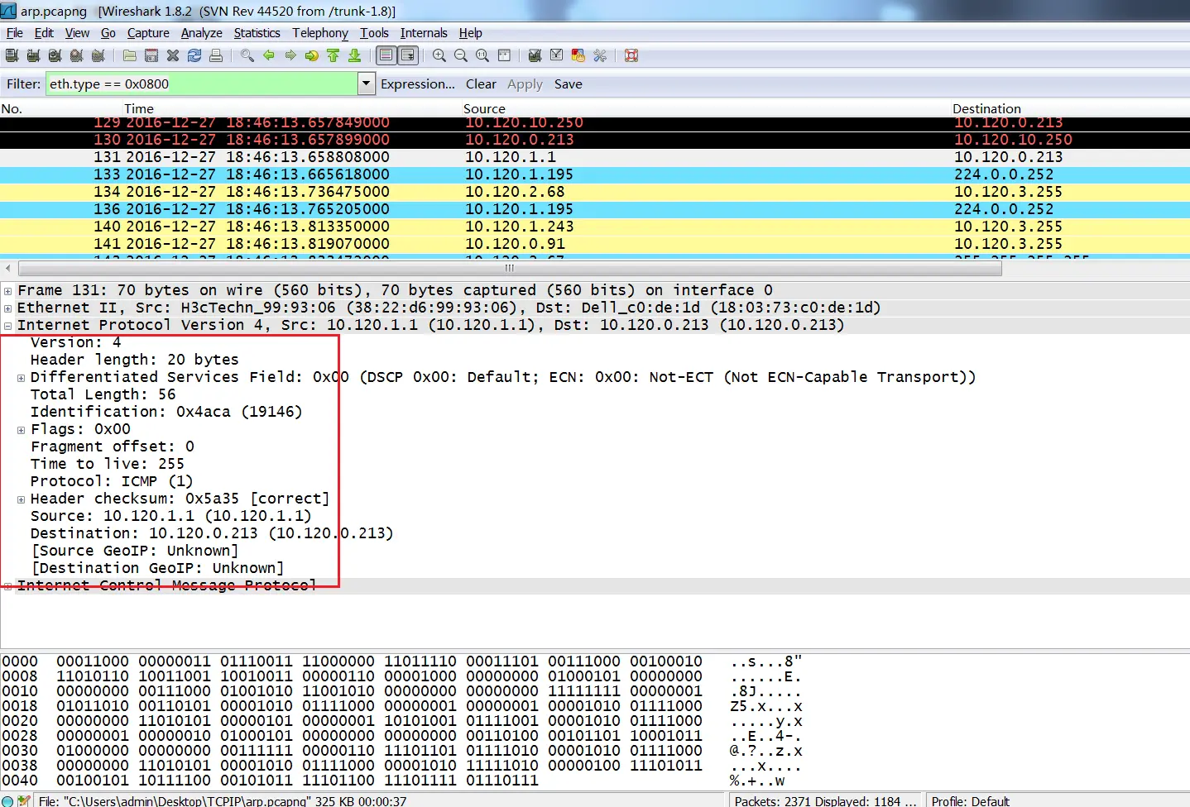Image resolution: width=1190 pixels, height=807 pixels.
Task: Select packet 134 from 10.120.2.68
Action: pos(595,192)
